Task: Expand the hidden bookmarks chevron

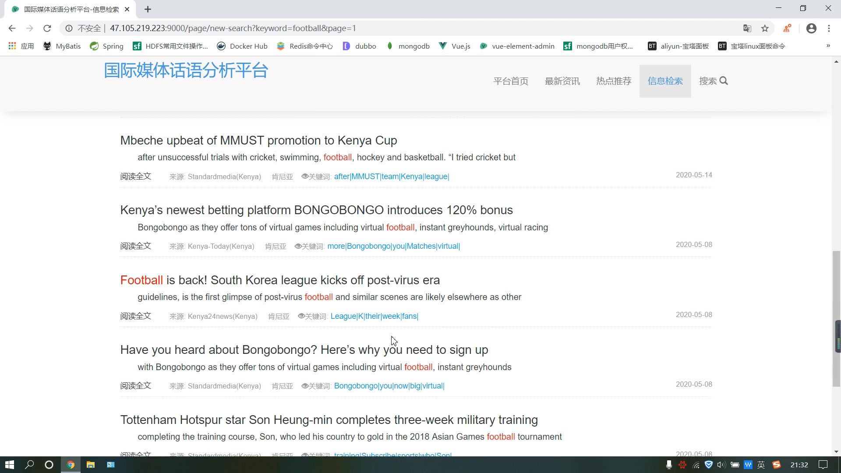Action: [828, 46]
